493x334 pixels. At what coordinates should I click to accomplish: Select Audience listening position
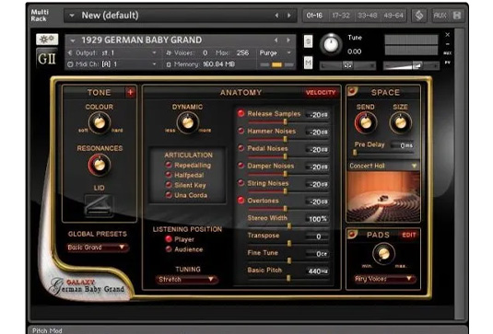click(169, 249)
